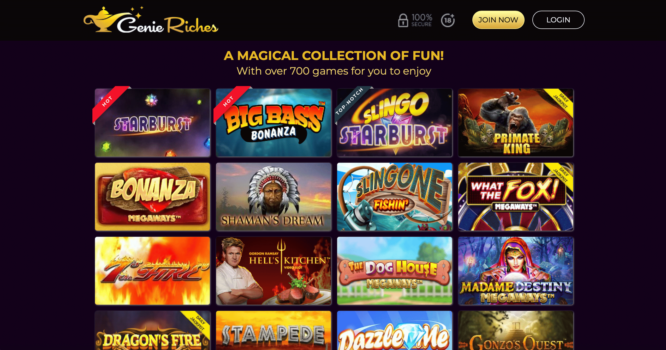Screen dimensions: 666x350
Task: Click the 100% Secure padlock icon
Action: pyautogui.click(x=403, y=20)
